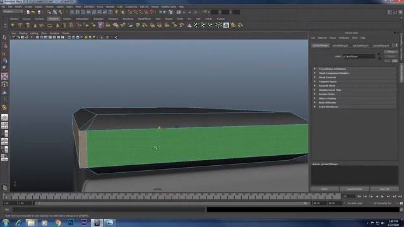Toggle snap to points magnet
Image resolution: width=404 pixels, height=227 pixels.
pyautogui.click(x=141, y=12)
